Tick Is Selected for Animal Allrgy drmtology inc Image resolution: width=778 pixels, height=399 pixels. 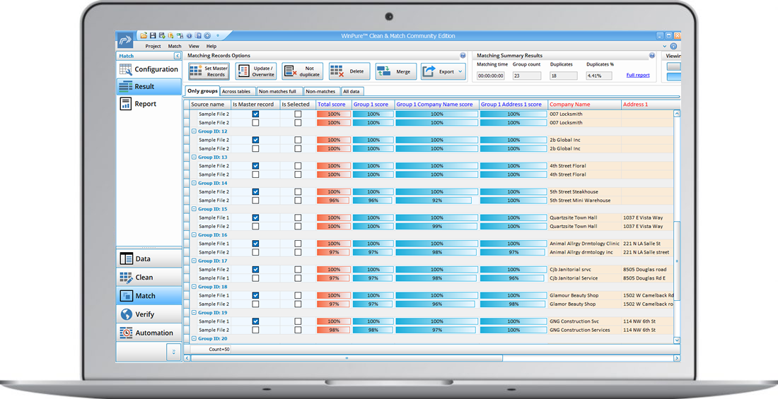point(298,252)
